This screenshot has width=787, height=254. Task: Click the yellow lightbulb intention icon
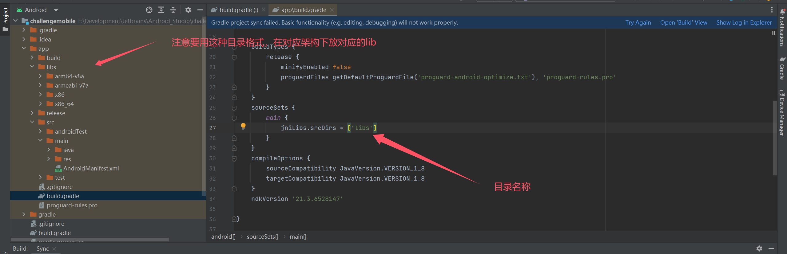coord(243,126)
